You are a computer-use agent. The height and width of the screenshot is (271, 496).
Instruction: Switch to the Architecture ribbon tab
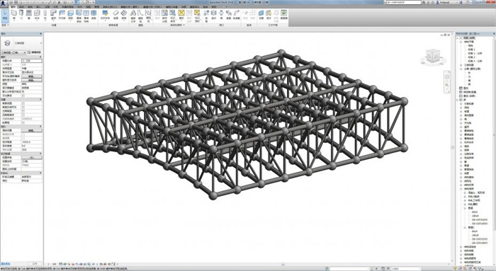click(13, 6)
